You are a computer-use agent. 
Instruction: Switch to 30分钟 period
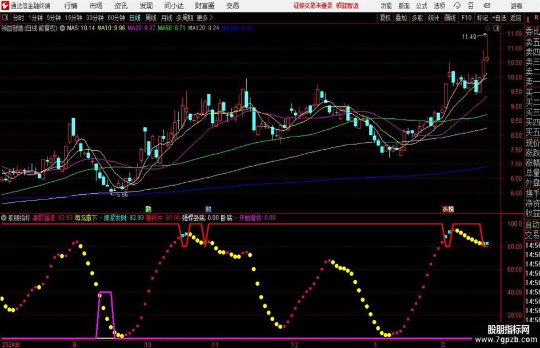coord(95,18)
